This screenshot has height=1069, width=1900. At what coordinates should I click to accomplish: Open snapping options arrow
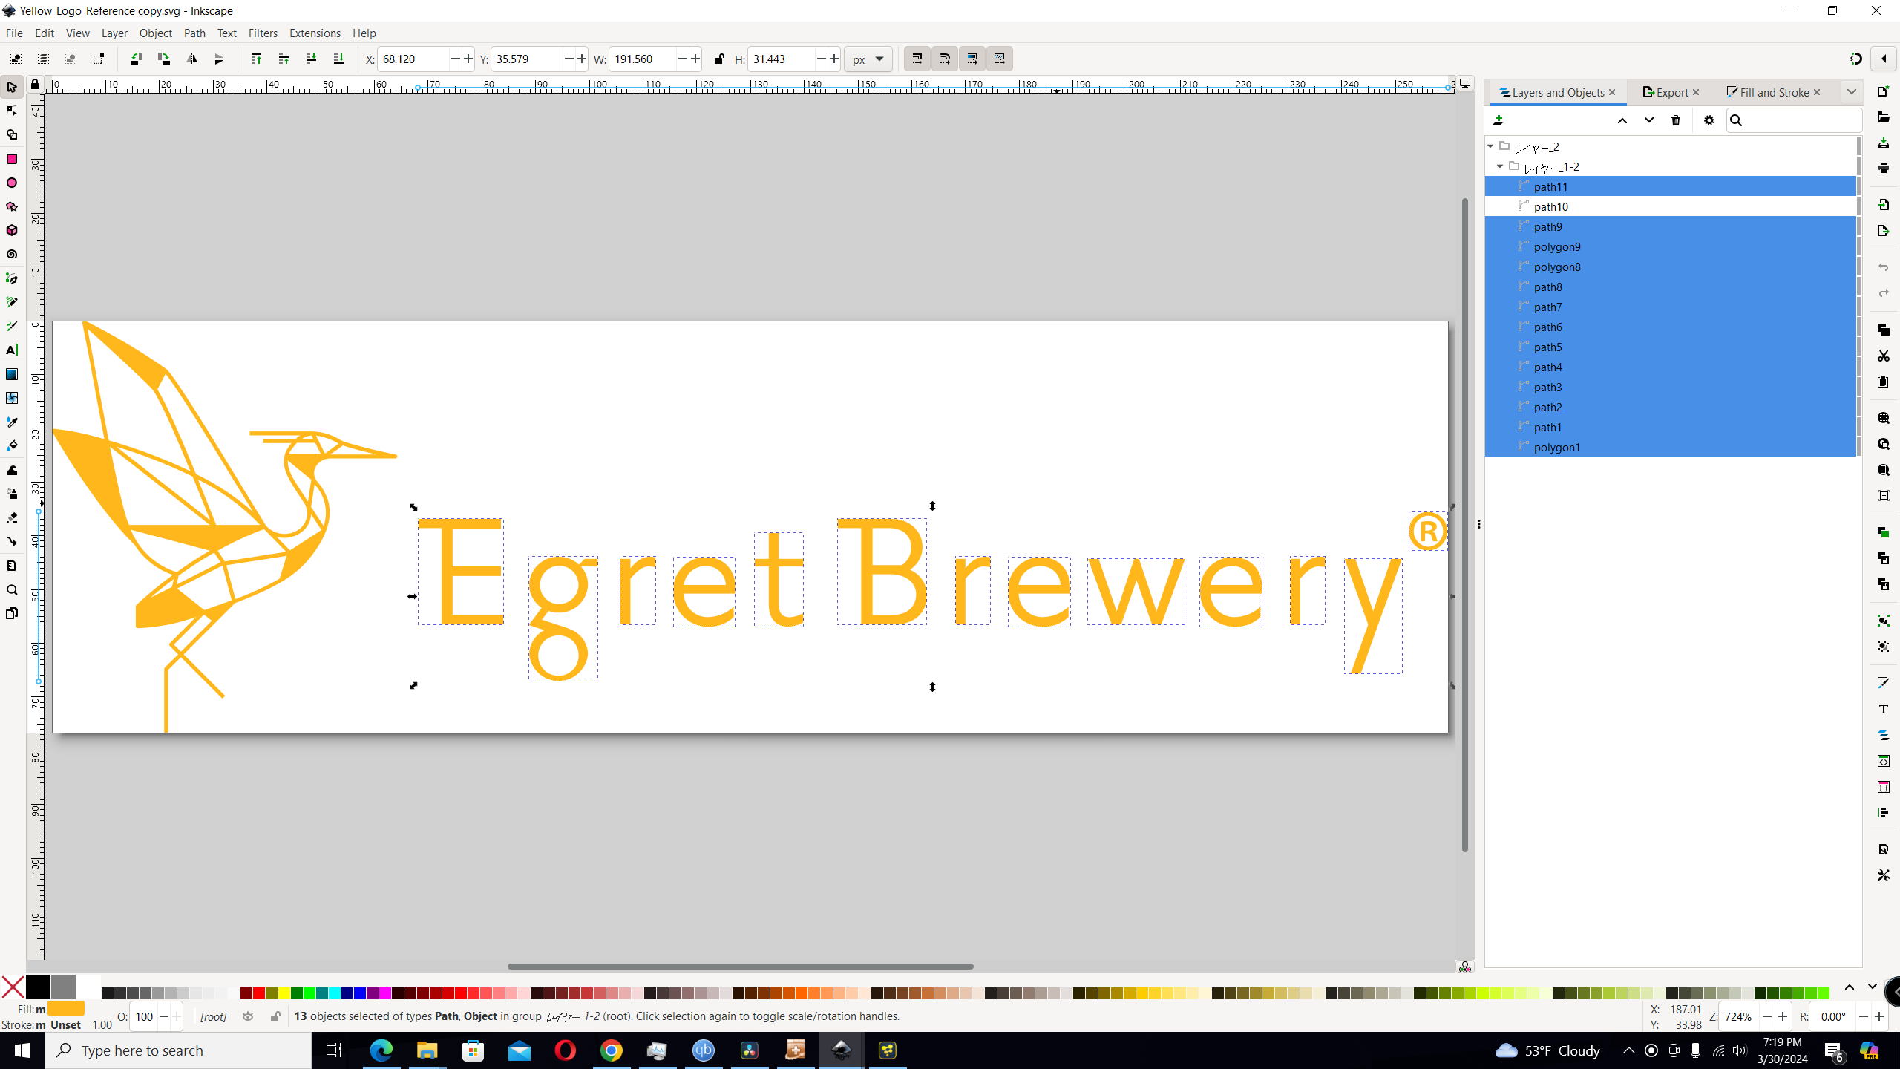tap(1884, 59)
